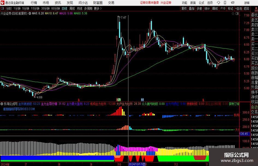Image resolution: width=258 pixels, height=166 pixels.
Task: Open the 资讯 menu
Action: pos(58,3)
